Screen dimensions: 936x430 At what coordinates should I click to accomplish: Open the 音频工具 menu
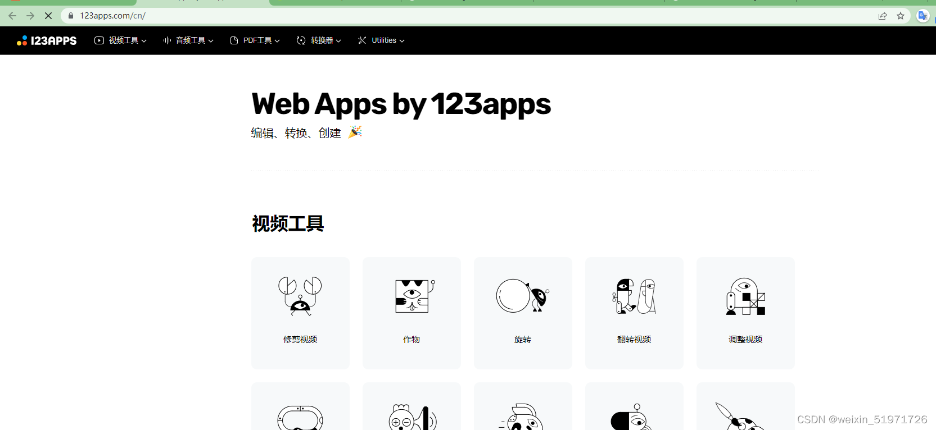tap(188, 40)
